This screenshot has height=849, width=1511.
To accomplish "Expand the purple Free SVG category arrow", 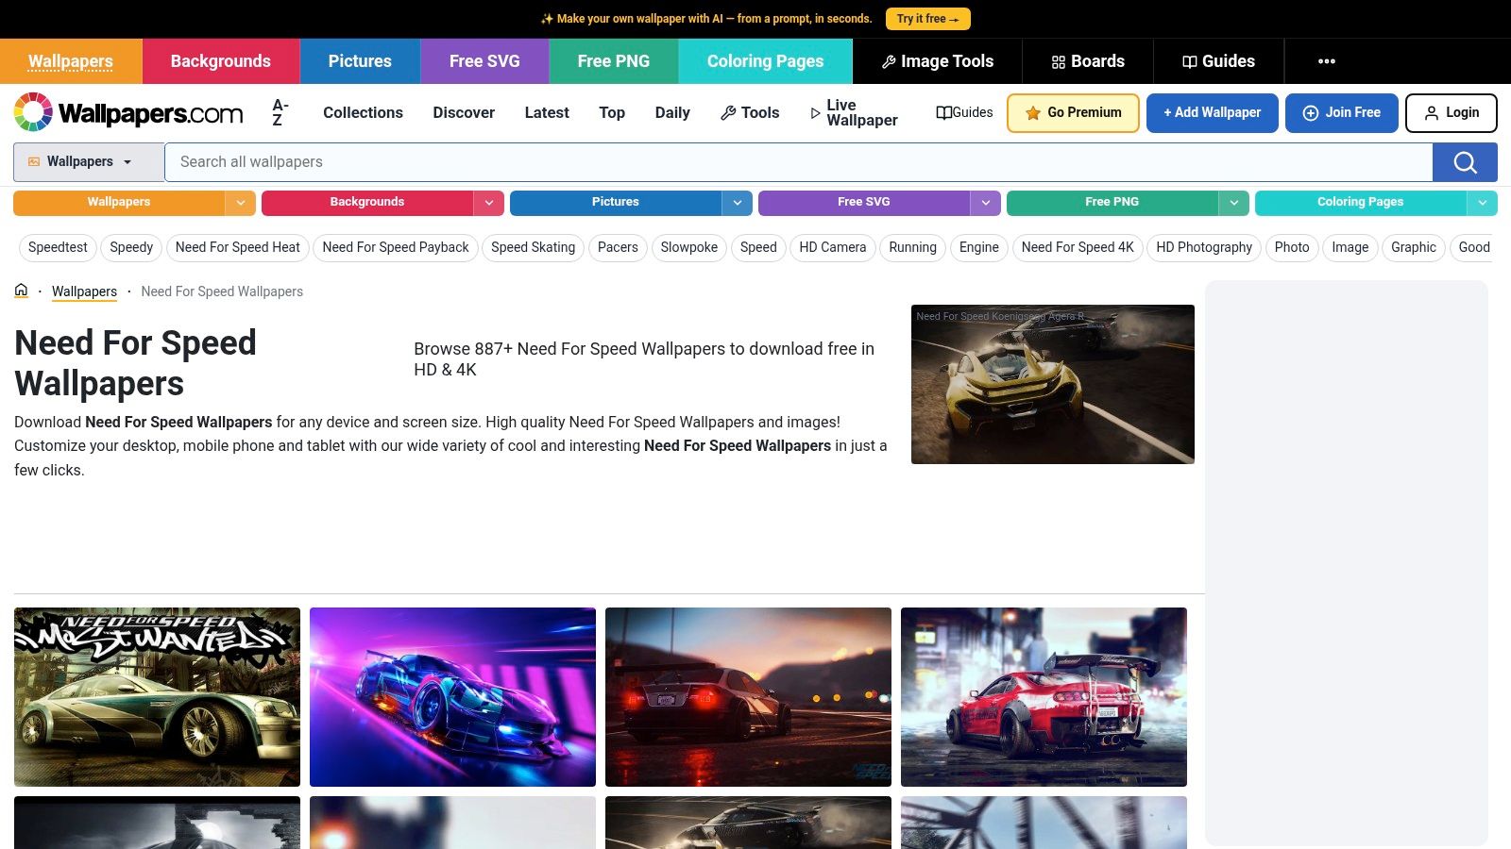I will point(985,203).
